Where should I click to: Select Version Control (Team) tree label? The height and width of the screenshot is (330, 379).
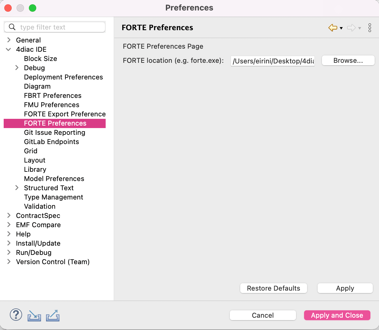pos(53,262)
